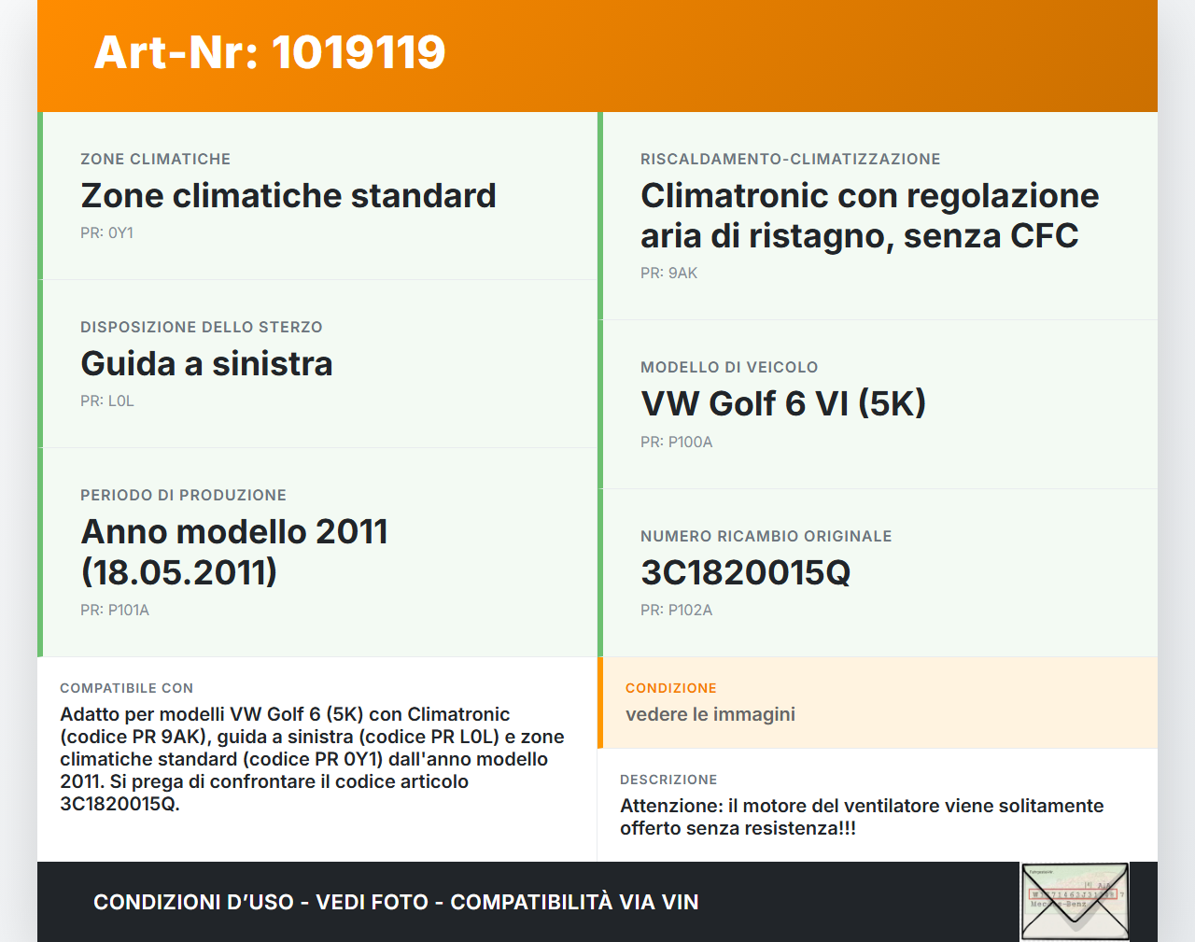Select the Climatronic con regolazione heading

[869, 216]
